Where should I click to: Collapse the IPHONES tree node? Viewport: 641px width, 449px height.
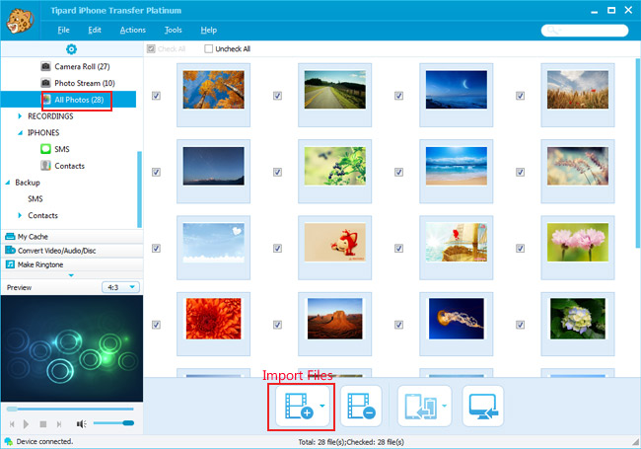[20, 133]
